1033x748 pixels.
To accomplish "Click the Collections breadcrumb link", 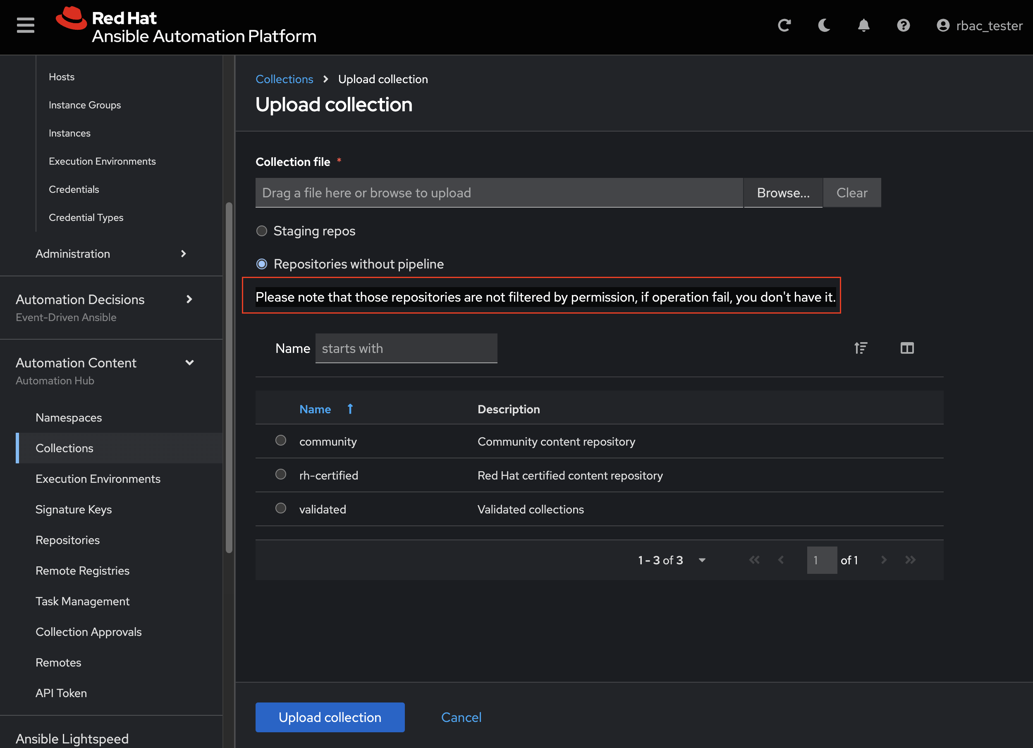I will pyautogui.click(x=284, y=79).
